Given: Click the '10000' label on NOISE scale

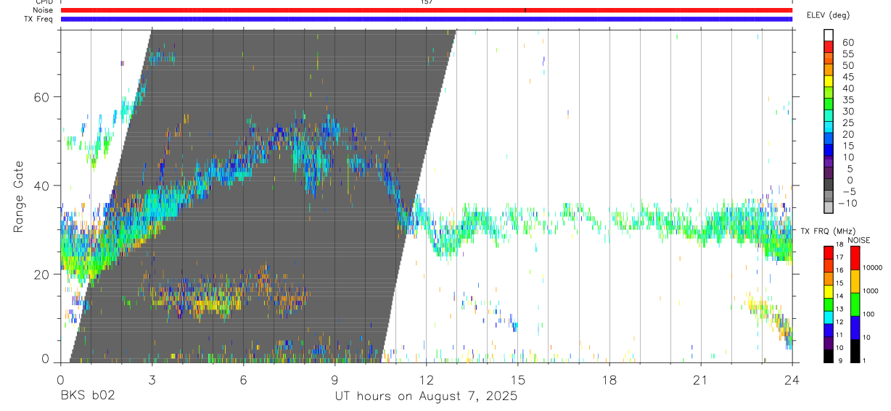Looking at the screenshot, I should click(x=873, y=267).
